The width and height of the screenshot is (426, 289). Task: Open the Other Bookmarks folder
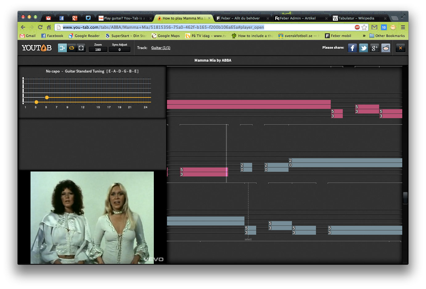[x=387, y=36]
